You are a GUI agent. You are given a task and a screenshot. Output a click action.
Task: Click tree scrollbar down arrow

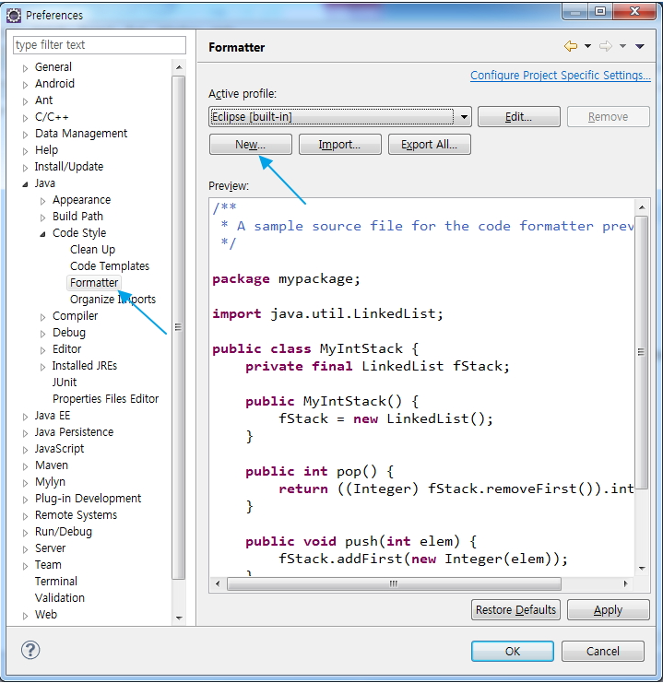179,618
